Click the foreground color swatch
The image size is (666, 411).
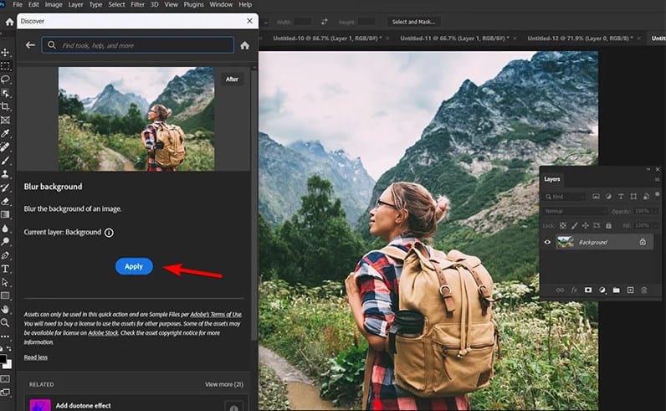tap(3, 358)
